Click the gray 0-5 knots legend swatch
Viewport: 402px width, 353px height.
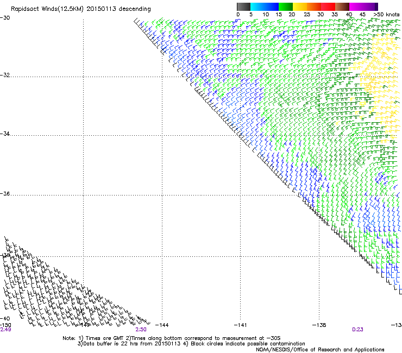tap(244, 7)
